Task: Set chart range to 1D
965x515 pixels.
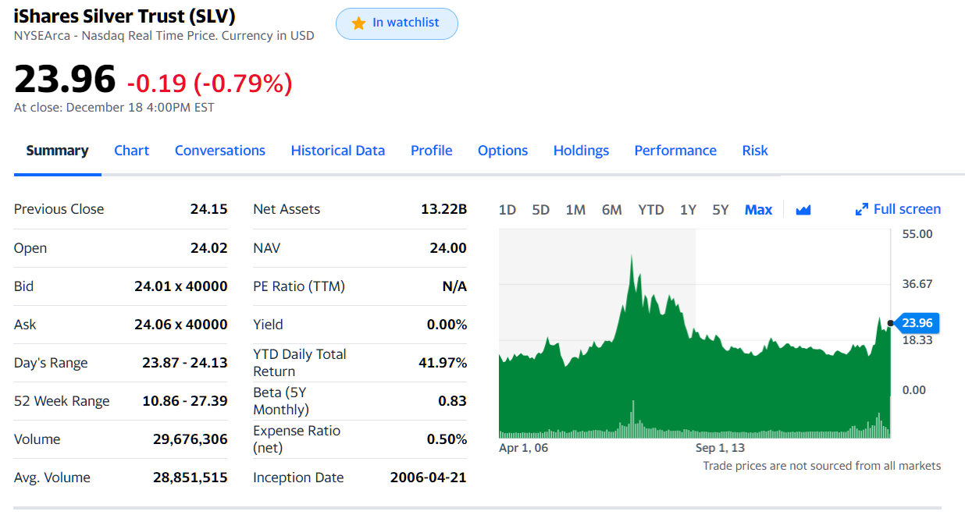Action: pos(507,210)
